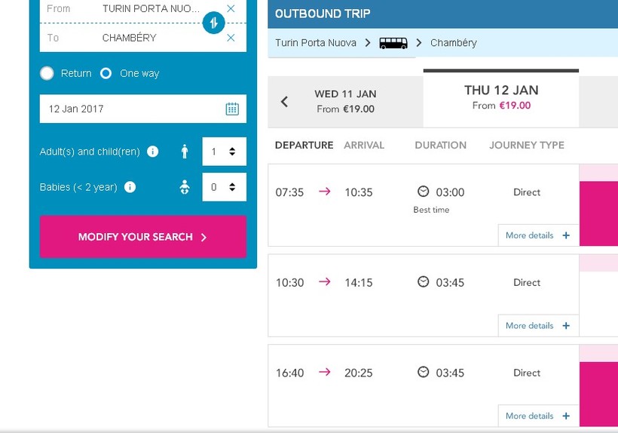Click the 12 Jan 2017 date field
Image resolution: width=618 pixels, height=433 pixels.
pos(132,109)
